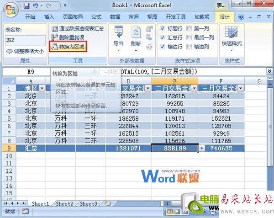Open filter dropdown for 三月交易金额 column
The width and height of the screenshot is (274, 218).
coord(241,88)
